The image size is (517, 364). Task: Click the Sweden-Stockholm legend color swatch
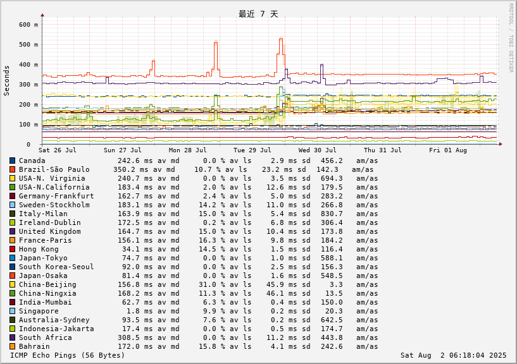[12, 205]
